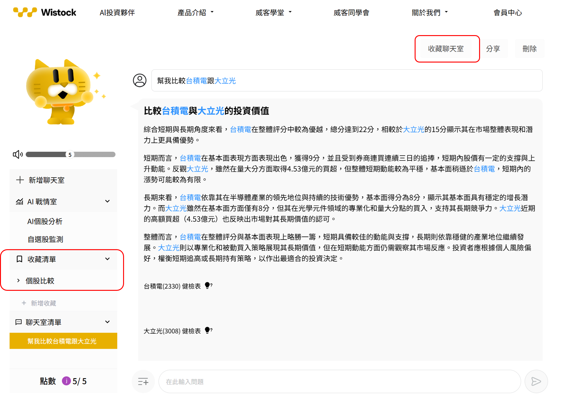The height and width of the screenshot is (394, 580).
Task: Click help icon next to 大立光(3008) 健檢表
Action: (x=209, y=331)
